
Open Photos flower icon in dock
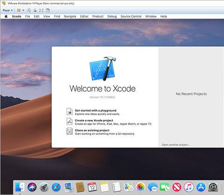click(x=140, y=187)
